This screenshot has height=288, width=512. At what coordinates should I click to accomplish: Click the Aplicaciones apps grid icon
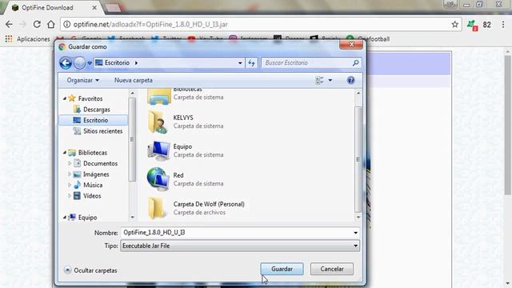(x=9, y=39)
